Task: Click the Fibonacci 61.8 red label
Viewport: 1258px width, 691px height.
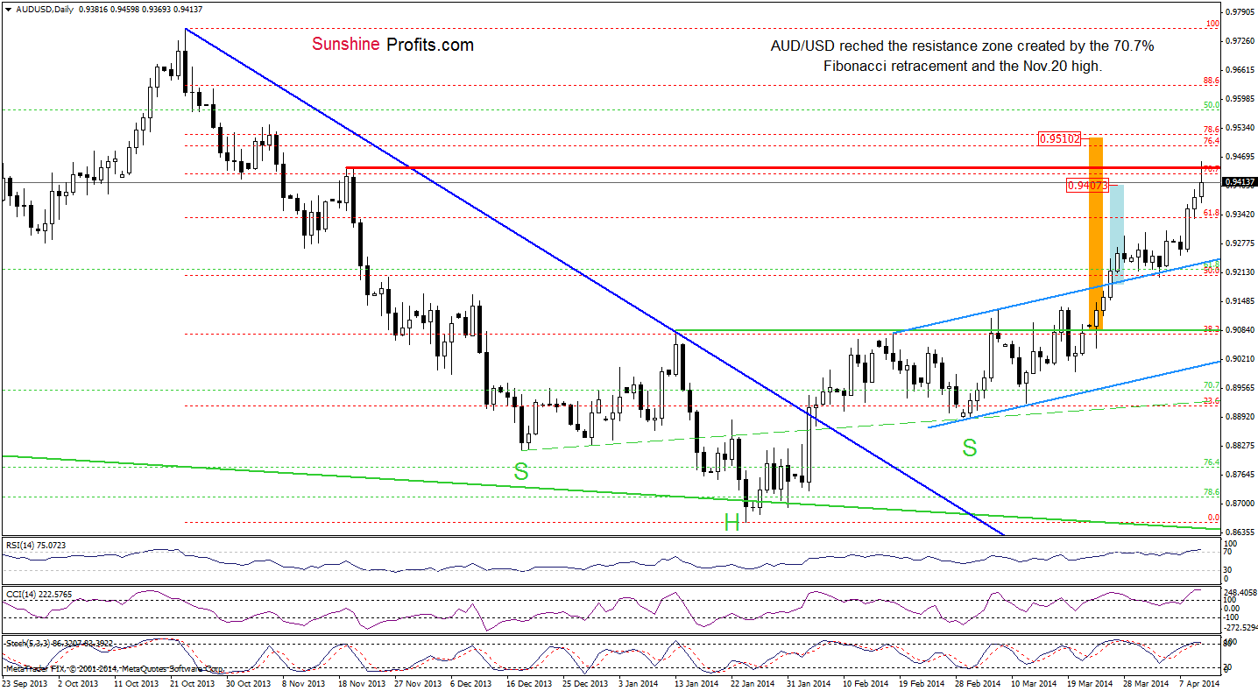Action: [1212, 213]
